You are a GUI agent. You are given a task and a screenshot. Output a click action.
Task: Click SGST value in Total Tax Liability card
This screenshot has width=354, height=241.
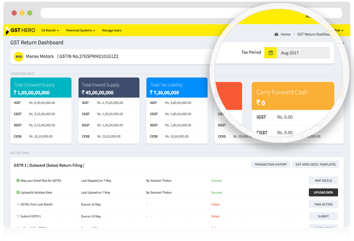tap(178, 125)
